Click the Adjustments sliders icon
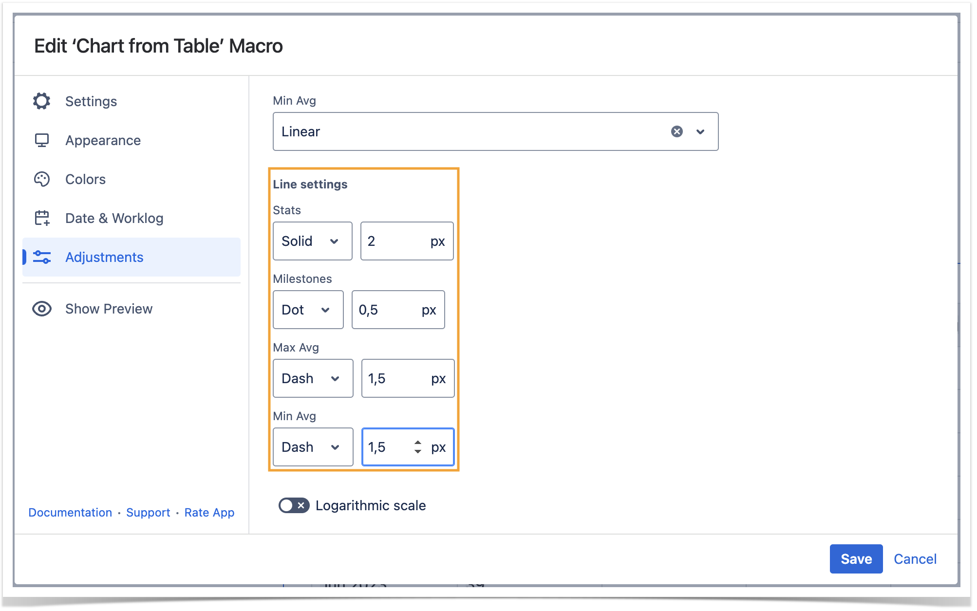The width and height of the screenshot is (977, 611). (x=42, y=257)
